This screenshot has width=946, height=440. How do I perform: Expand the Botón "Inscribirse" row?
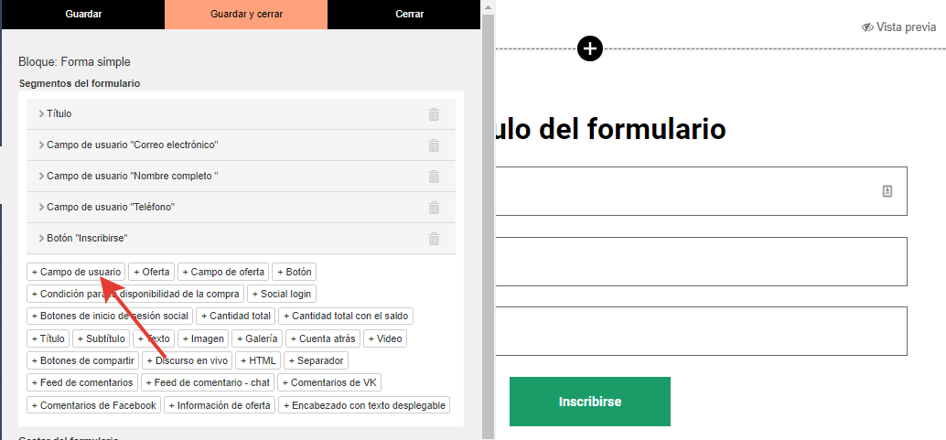tap(241, 239)
